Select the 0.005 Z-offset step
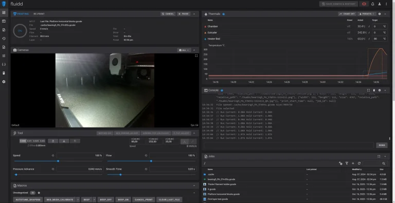The height and width of the screenshot is (203, 395). [23, 141]
